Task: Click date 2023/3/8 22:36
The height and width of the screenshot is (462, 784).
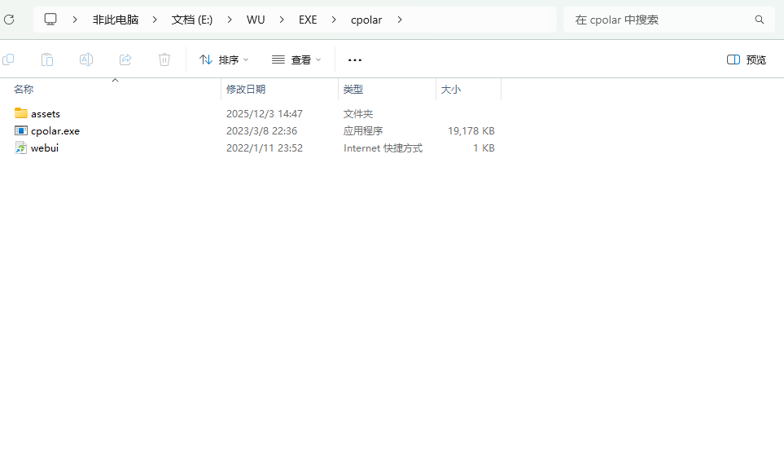Action: click(x=261, y=130)
